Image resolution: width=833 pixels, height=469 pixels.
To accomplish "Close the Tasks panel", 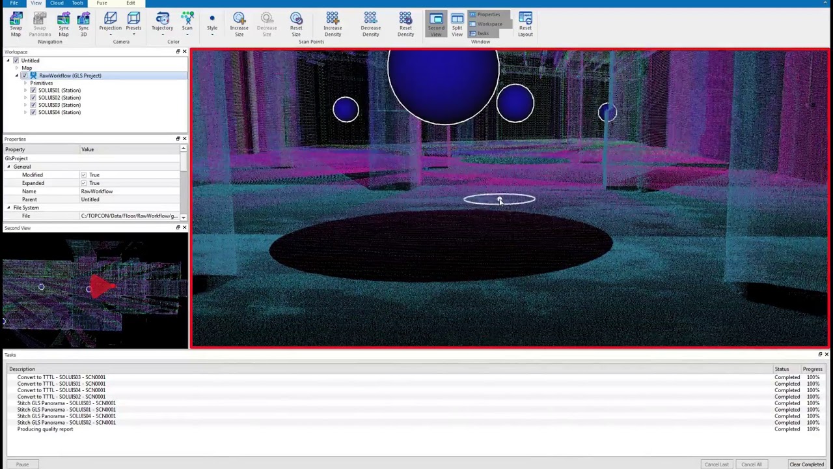I will pyautogui.click(x=826, y=354).
